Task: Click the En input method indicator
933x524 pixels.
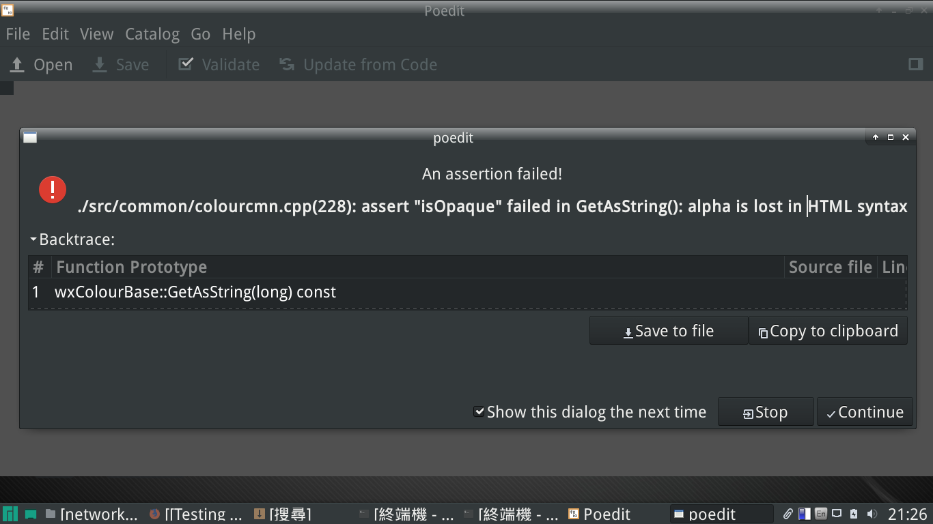Action: click(821, 514)
